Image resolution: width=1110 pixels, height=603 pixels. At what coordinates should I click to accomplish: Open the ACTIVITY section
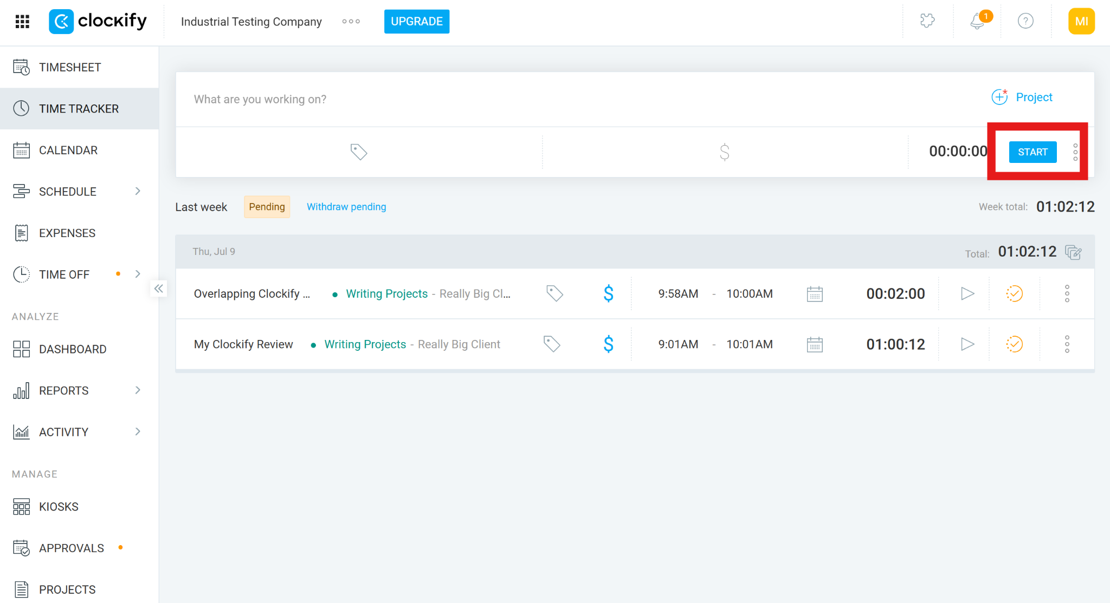click(64, 432)
